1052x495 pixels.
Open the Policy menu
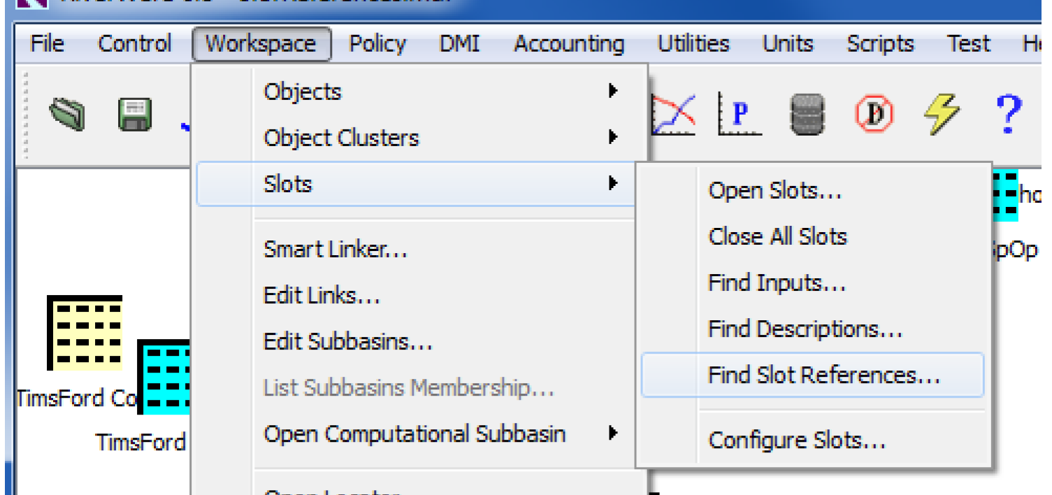click(x=377, y=44)
